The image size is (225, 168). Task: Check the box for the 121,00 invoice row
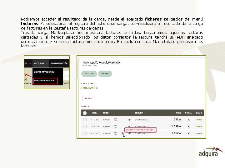tap(85, 120)
